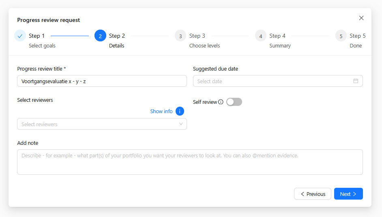Focus the Progress review title field
The image size is (382, 217).
[102, 81]
